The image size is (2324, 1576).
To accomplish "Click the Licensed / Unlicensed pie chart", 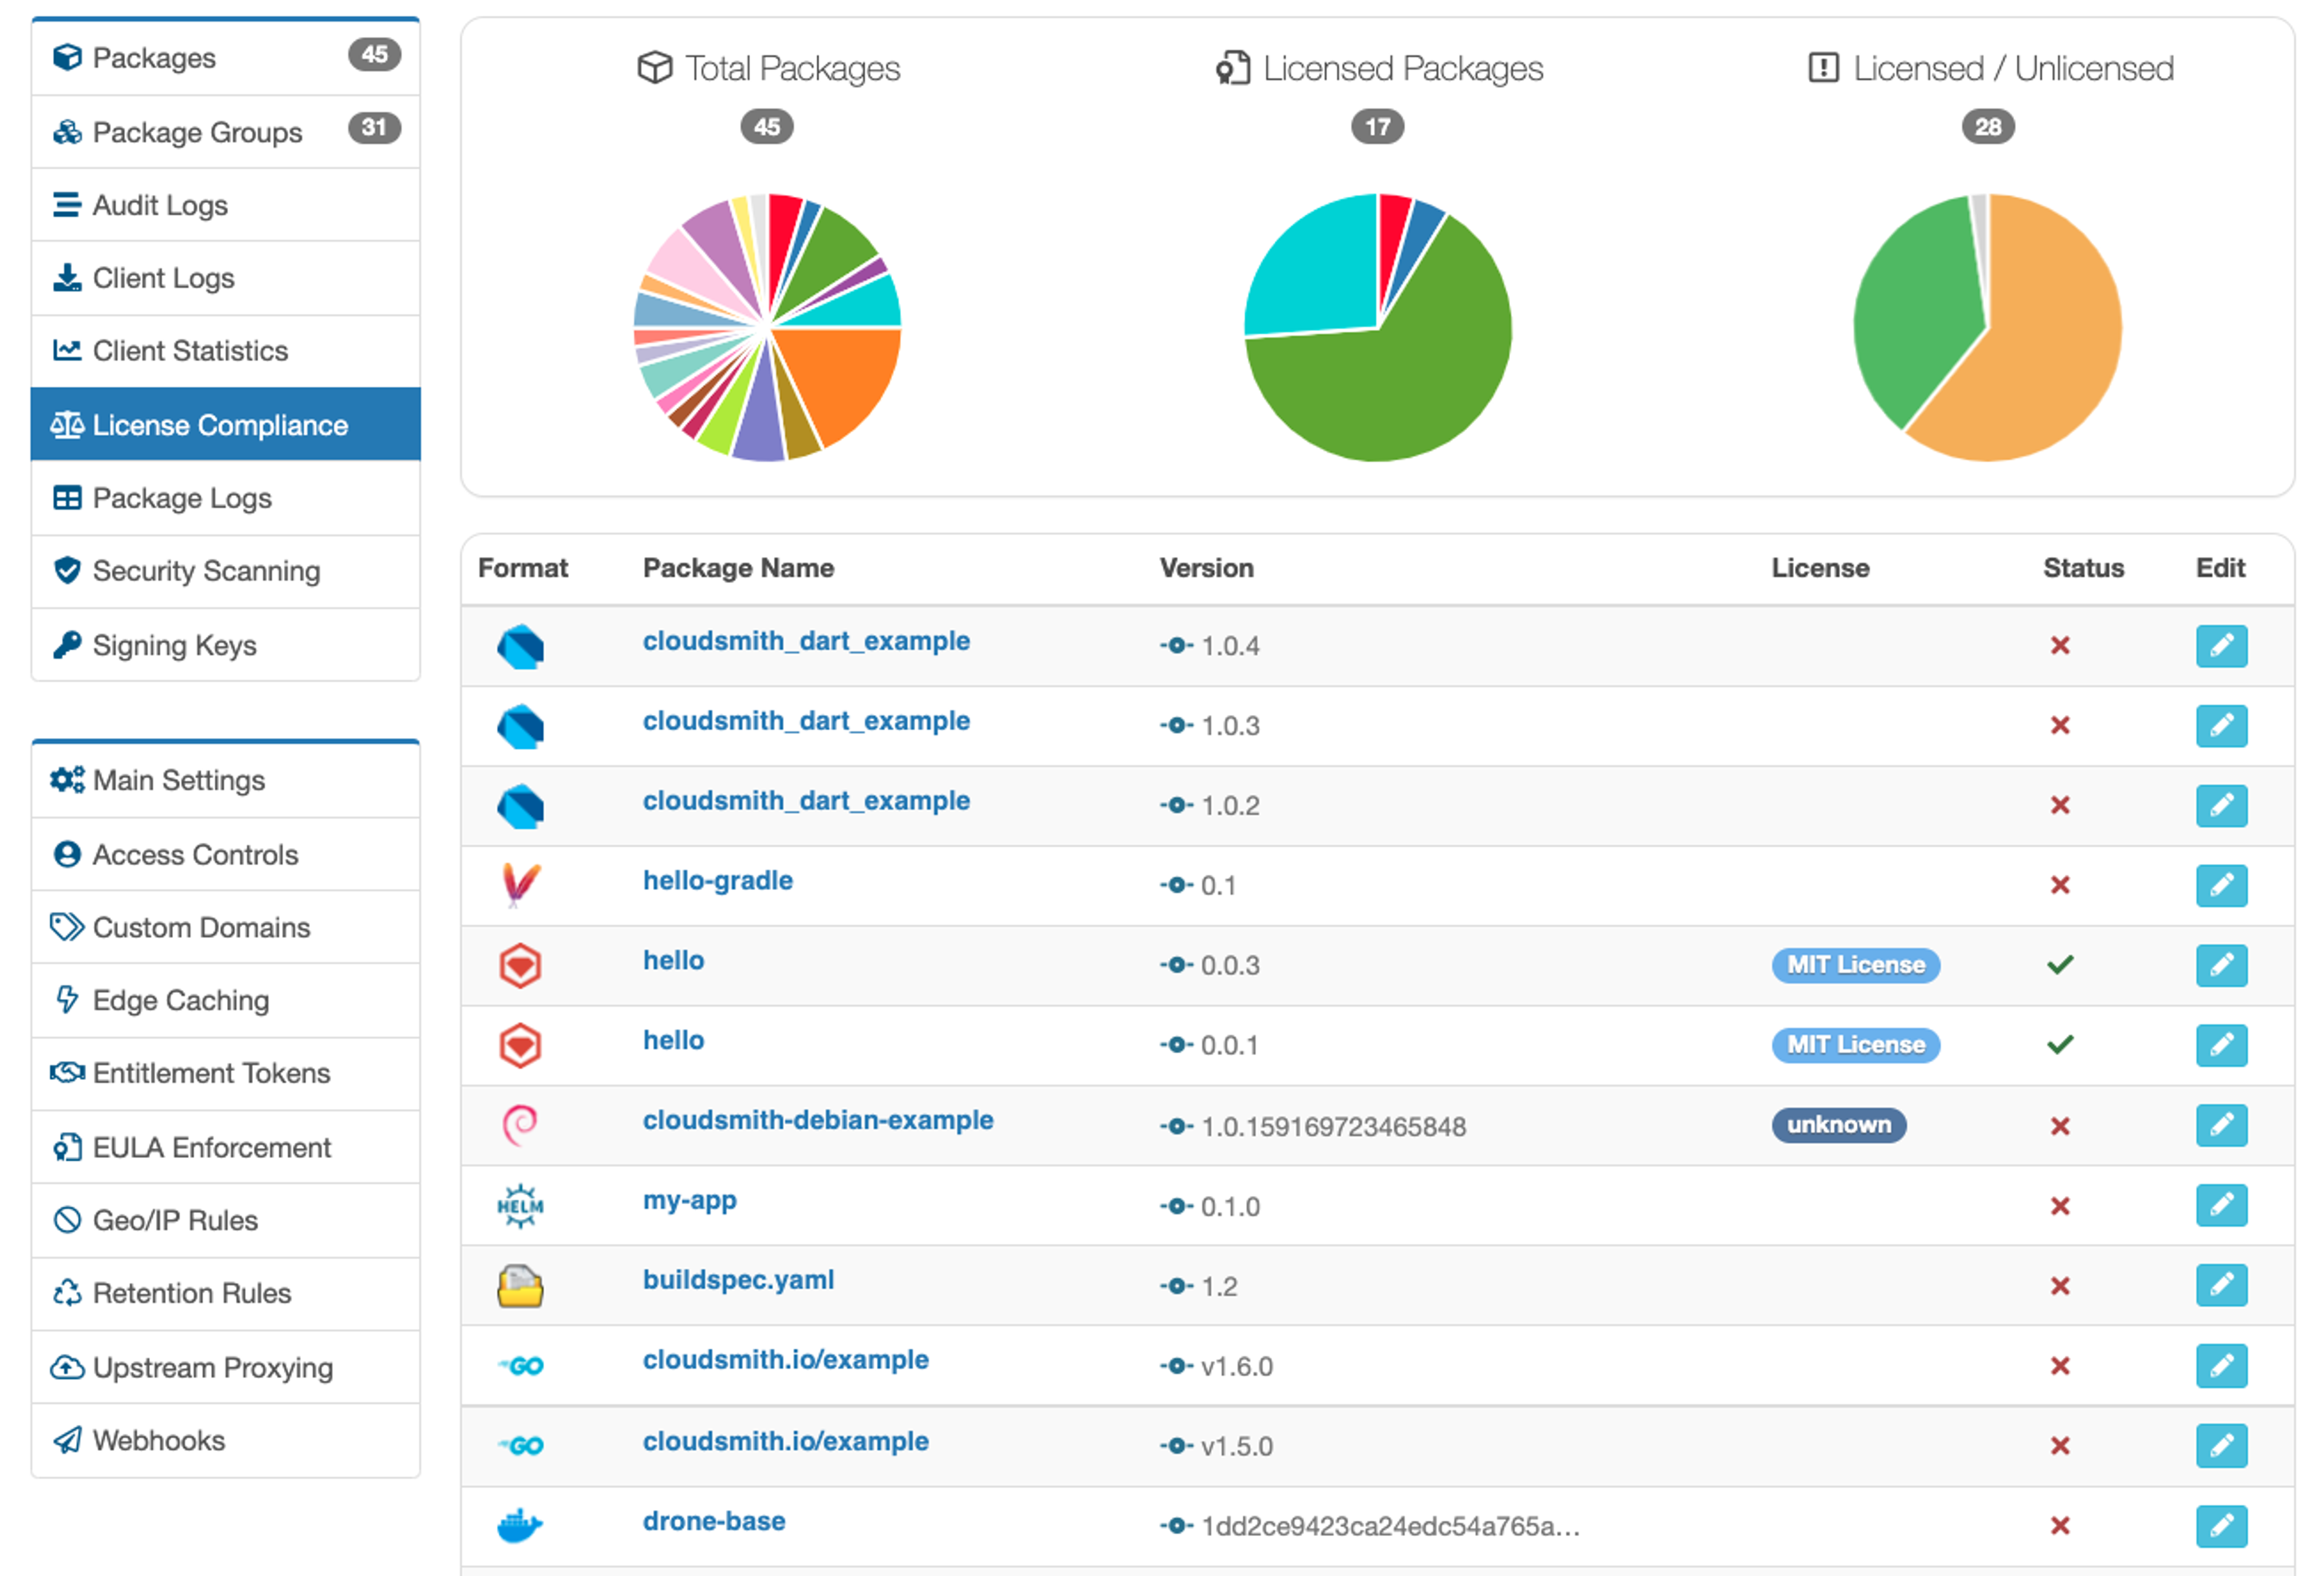I will pos(1988,327).
